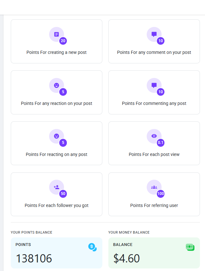Click the comment bubble icon for comments on your post

(154, 35)
